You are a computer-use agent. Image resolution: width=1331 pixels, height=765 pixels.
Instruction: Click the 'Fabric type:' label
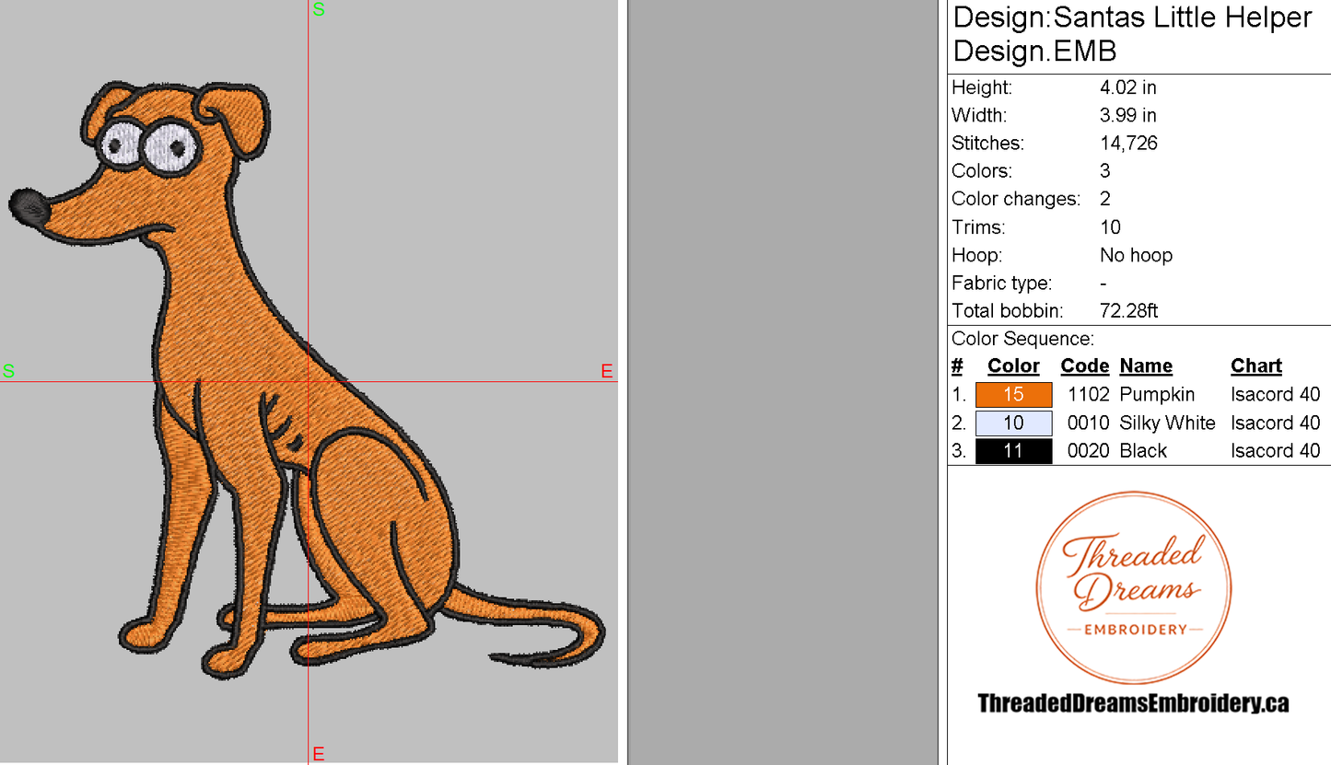(x=1002, y=284)
